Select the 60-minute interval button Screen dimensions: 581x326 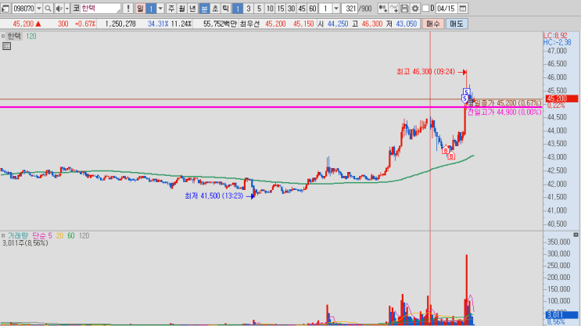coord(313,8)
